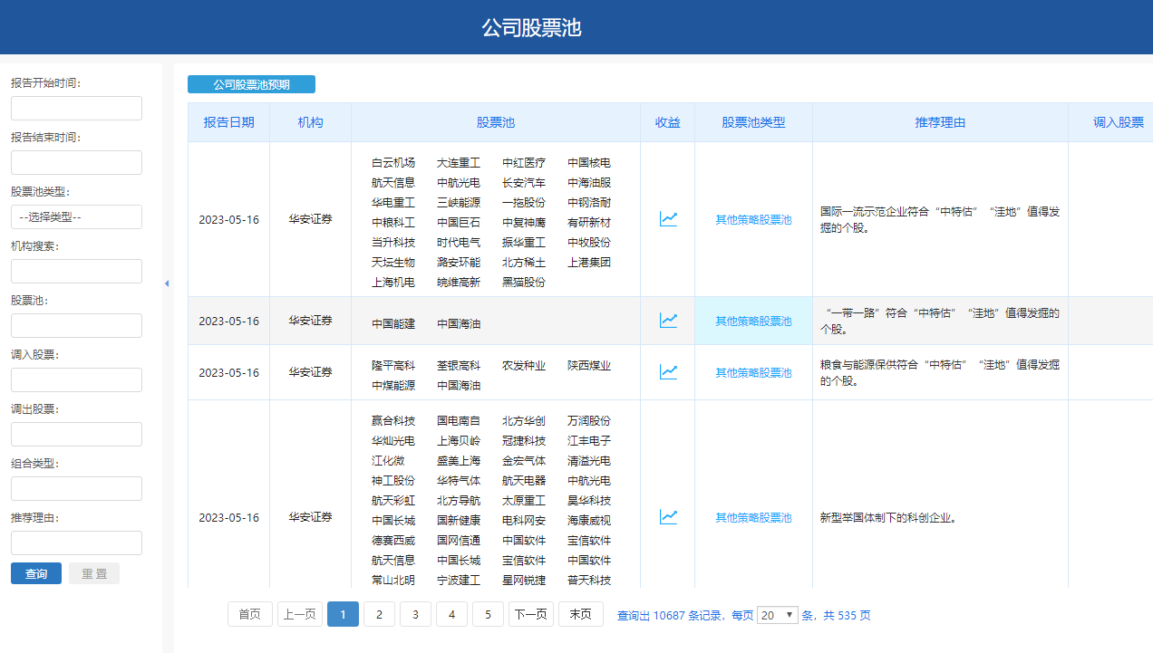1153x653 pixels.
Task: Go to the 上一页 previous page
Action: pyautogui.click(x=300, y=614)
